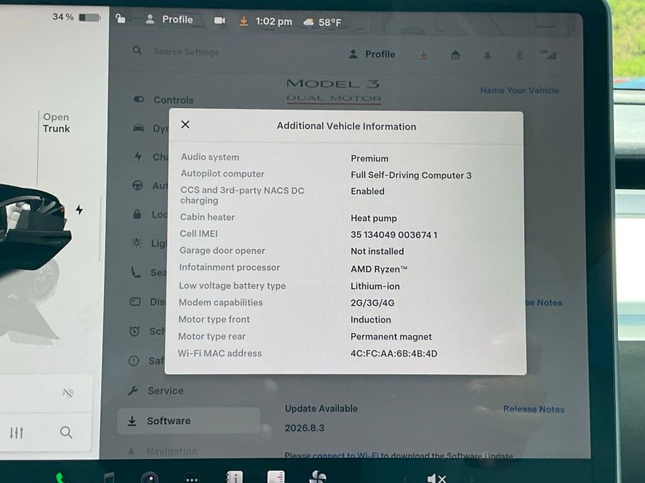Open the dashcam camera icon
Image resolution: width=645 pixels, height=483 pixels.
(x=219, y=21)
